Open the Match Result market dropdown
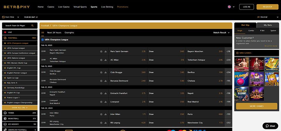This screenshot has width=281, height=131. click(221, 33)
